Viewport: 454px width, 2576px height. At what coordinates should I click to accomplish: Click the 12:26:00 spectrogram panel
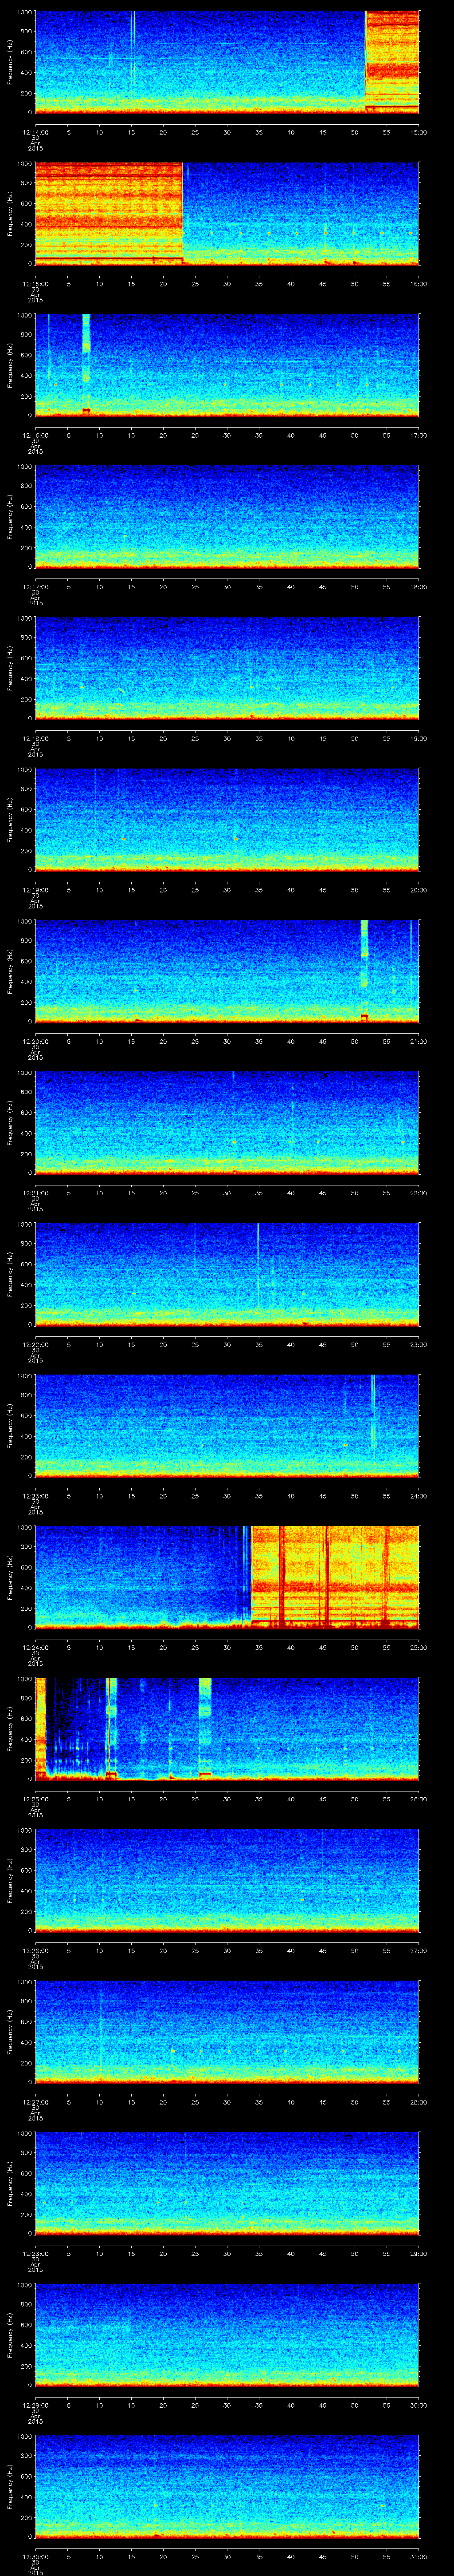(227, 1880)
